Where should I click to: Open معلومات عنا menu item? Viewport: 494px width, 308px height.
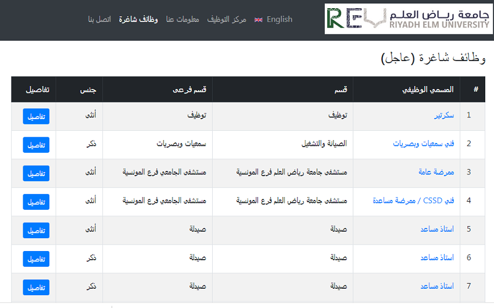click(x=182, y=19)
